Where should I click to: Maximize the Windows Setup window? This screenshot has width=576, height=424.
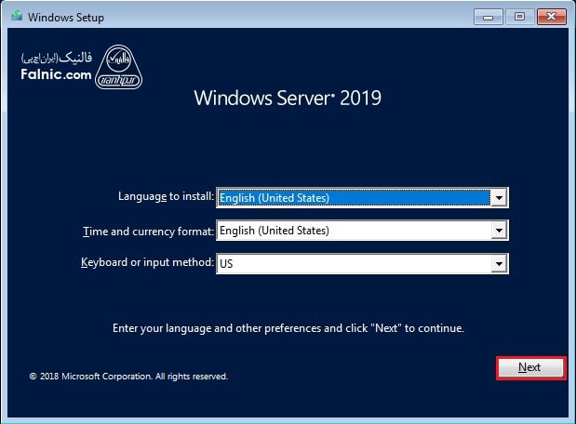[x=519, y=17]
